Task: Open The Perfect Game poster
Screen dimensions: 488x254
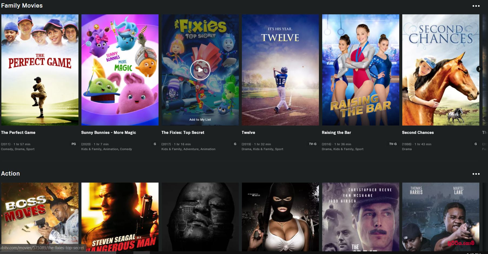Action: (x=40, y=70)
